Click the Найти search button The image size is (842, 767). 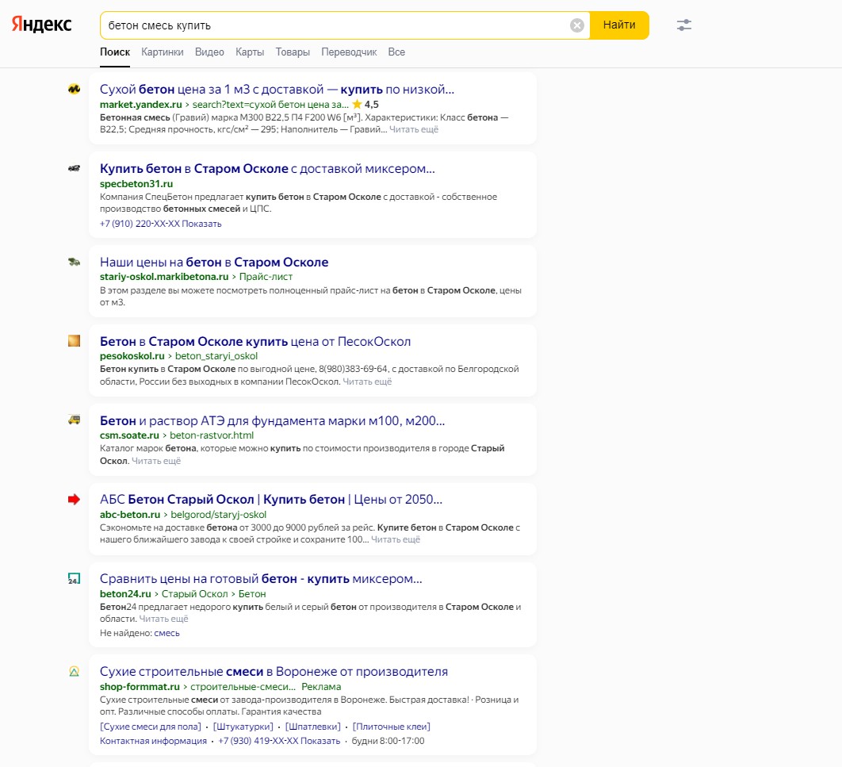[x=619, y=25]
